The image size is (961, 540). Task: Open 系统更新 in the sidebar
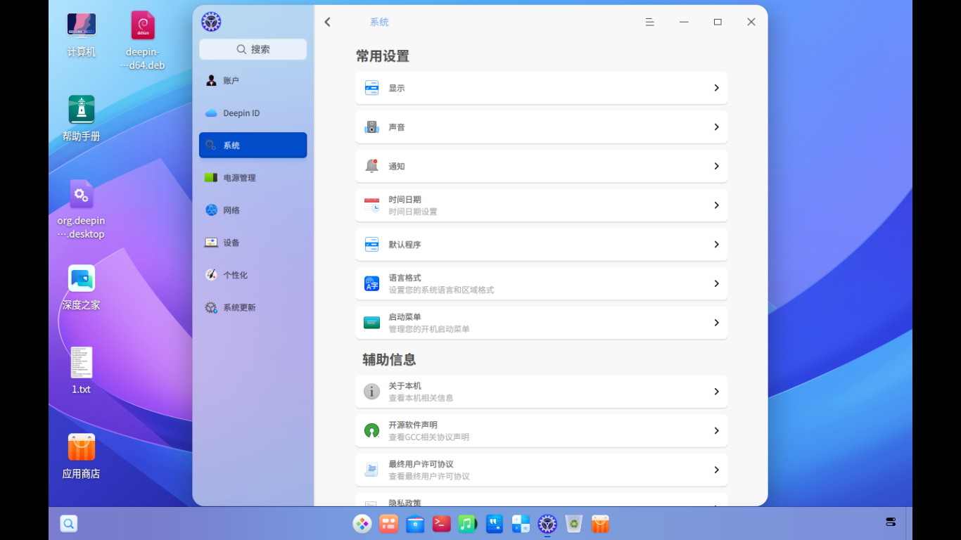(253, 307)
